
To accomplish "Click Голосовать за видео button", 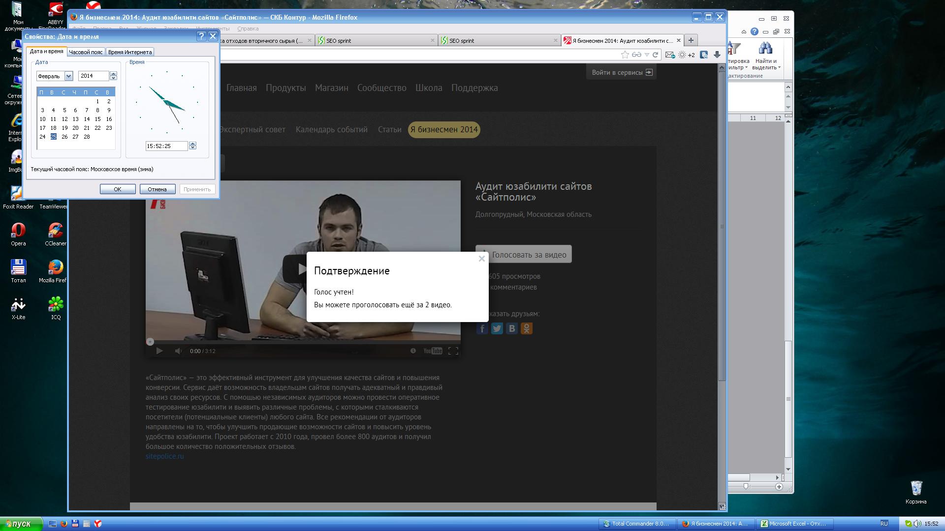I will tap(524, 254).
